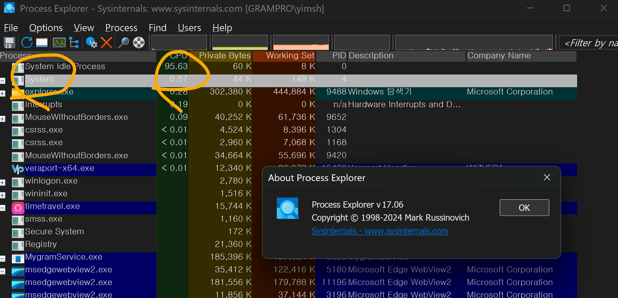The width and height of the screenshot is (618, 298).
Task: Open the Sysinternals website link
Action: click(380, 231)
